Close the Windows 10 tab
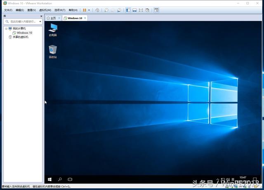 click(x=85, y=18)
